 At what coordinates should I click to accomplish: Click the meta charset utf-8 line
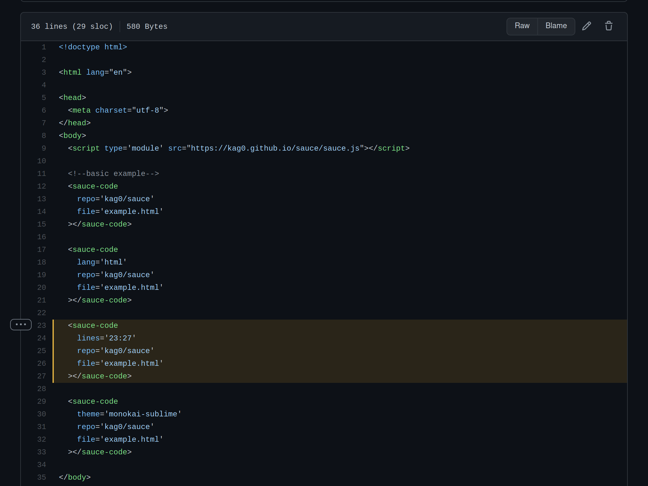[x=118, y=110]
